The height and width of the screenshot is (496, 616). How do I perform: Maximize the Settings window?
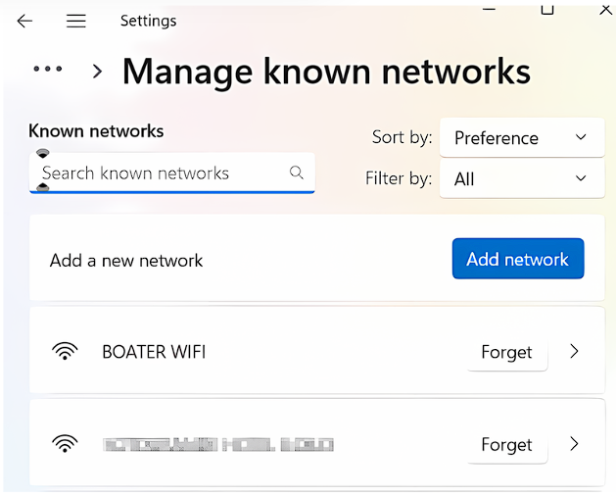pyautogui.click(x=547, y=9)
